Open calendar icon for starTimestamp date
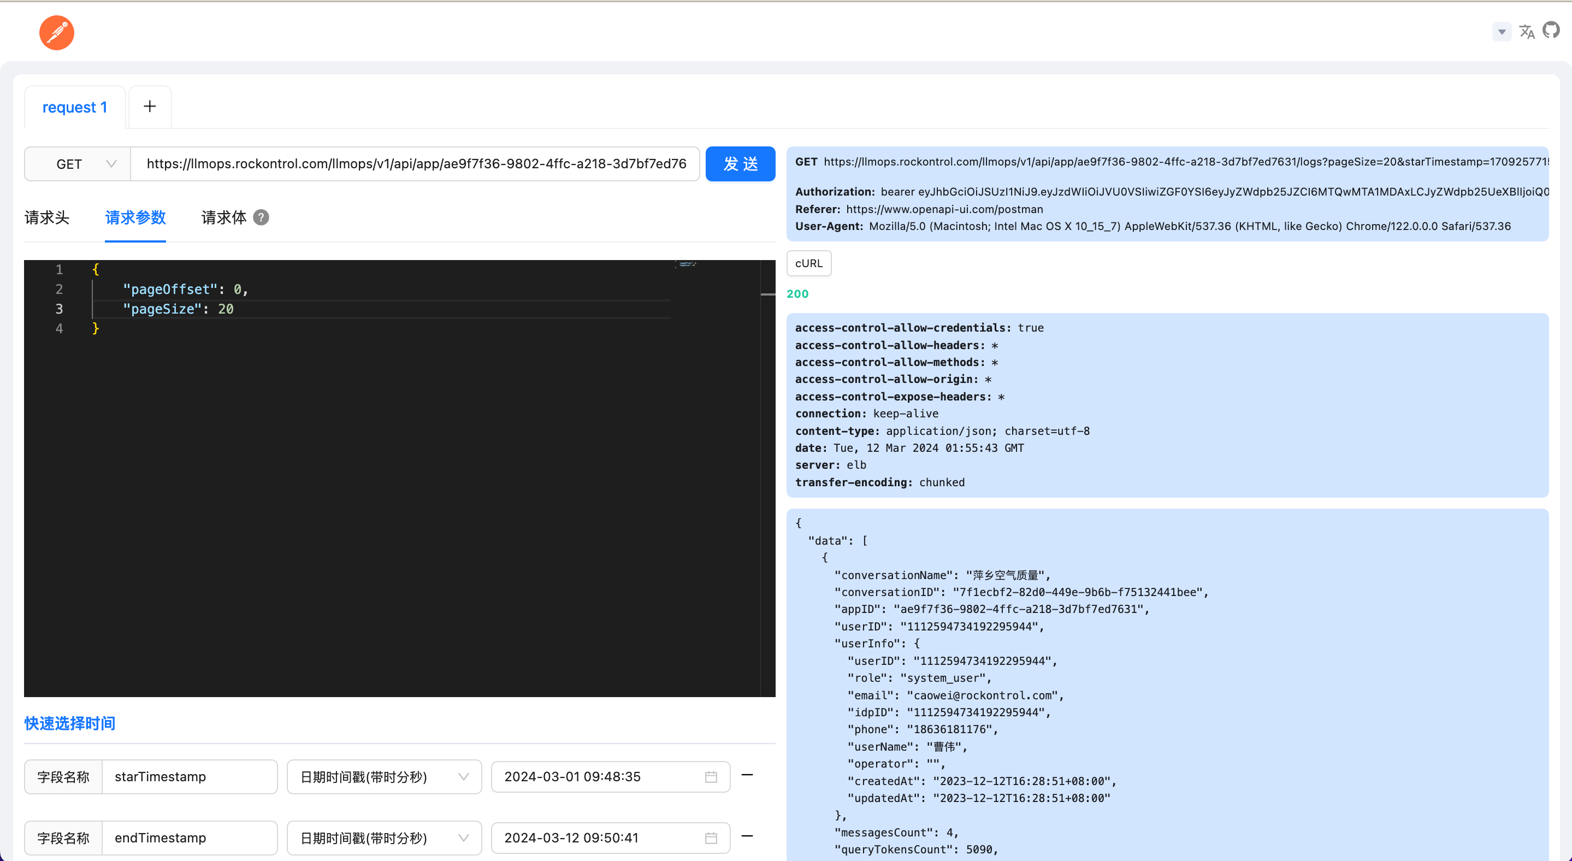 [x=711, y=777]
